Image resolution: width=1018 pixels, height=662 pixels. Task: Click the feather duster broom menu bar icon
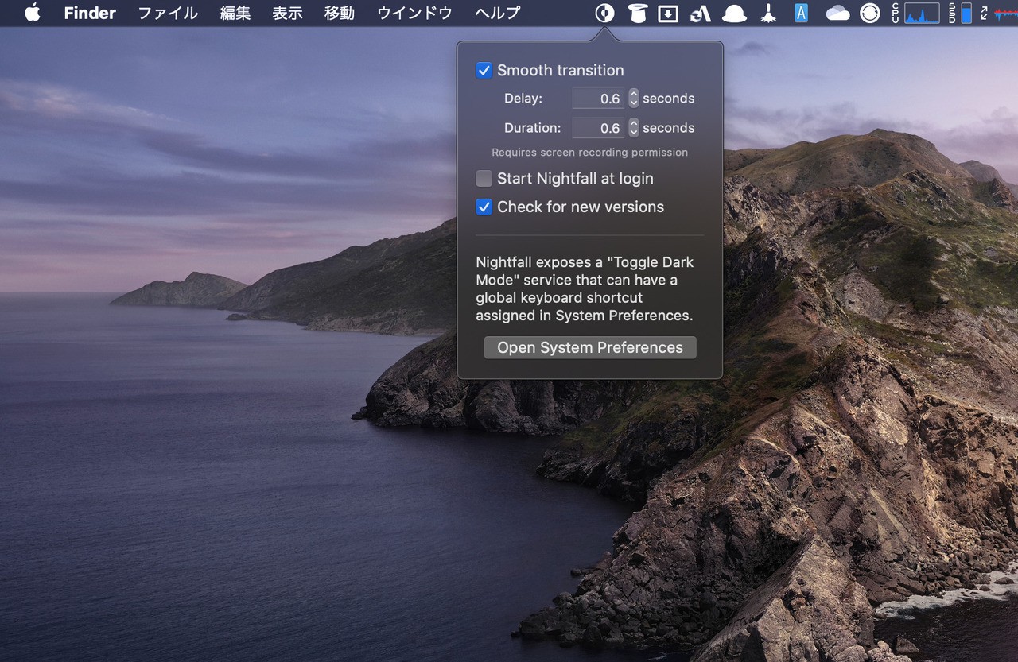pyautogui.click(x=768, y=14)
